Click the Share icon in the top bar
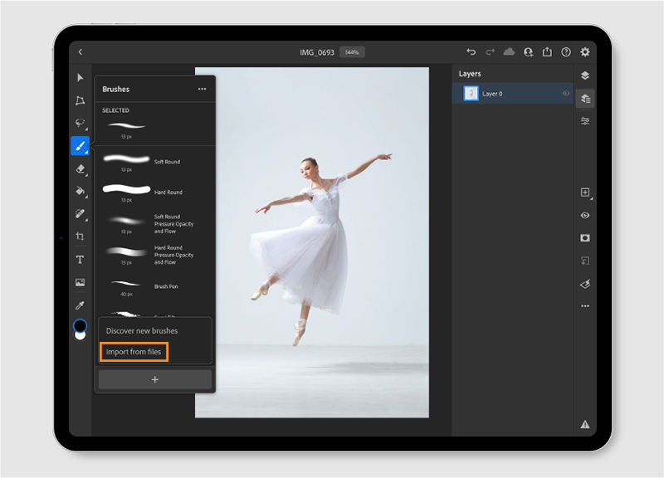The width and height of the screenshot is (664, 478). [547, 51]
